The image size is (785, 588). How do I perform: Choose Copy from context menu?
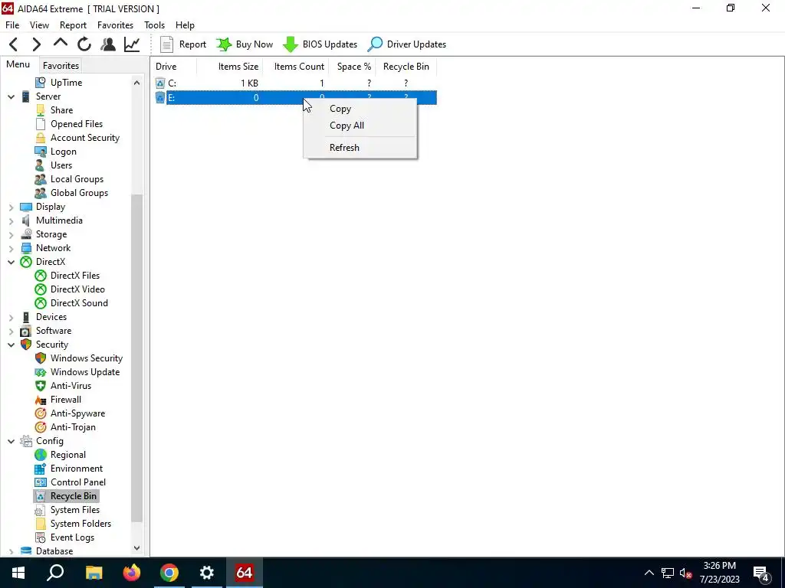[360, 109]
